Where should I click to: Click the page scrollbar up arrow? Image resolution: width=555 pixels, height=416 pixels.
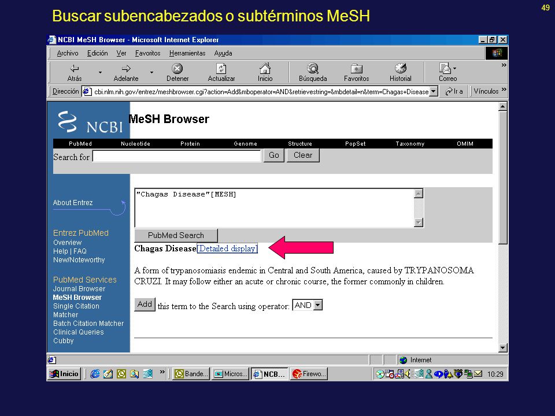(502, 106)
